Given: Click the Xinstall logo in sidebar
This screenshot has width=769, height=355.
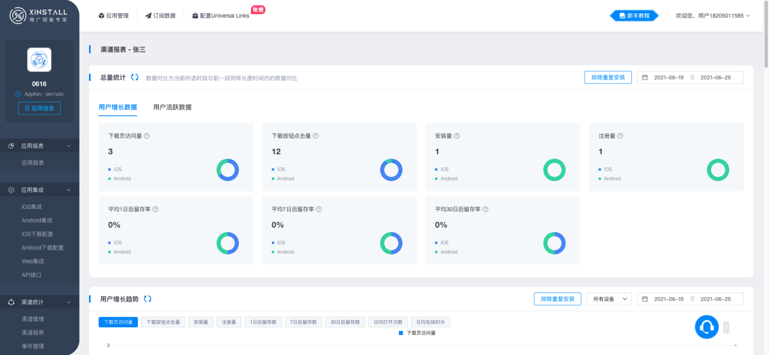Looking at the screenshot, I should 39,16.
